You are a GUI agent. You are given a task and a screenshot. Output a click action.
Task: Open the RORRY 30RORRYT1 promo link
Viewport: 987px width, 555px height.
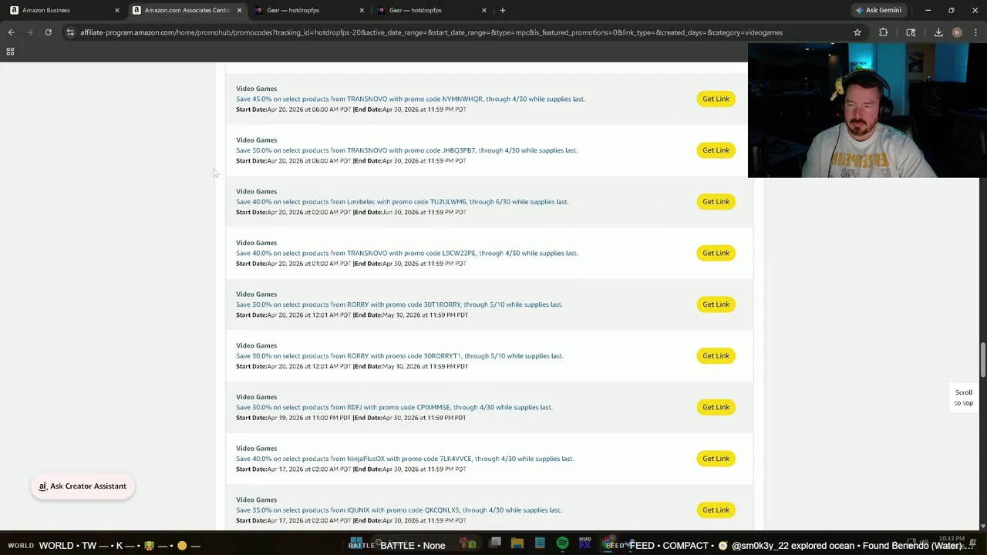[x=399, y=356]
